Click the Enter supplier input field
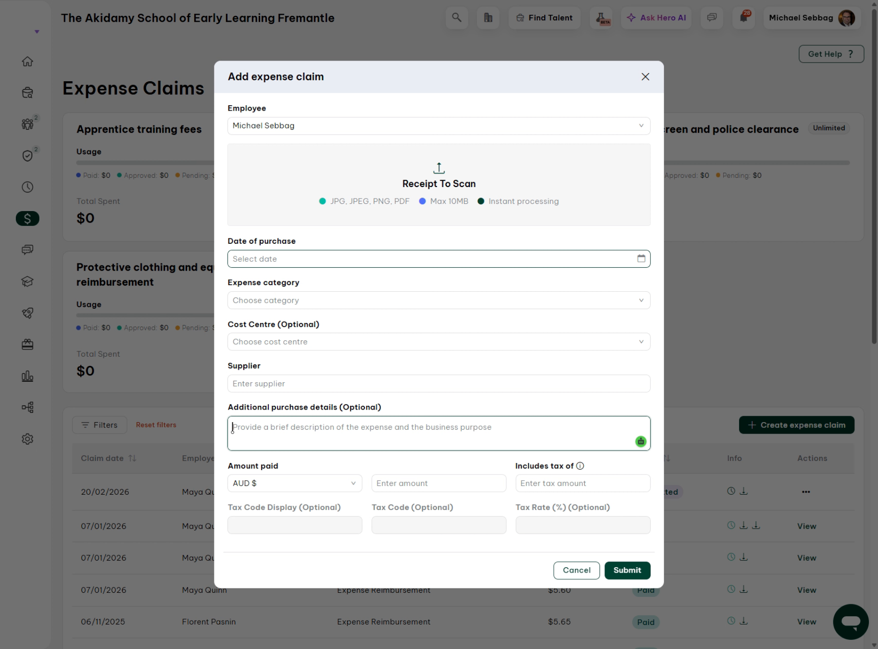This screenshot has width=878, height=649. coord(439,384)
